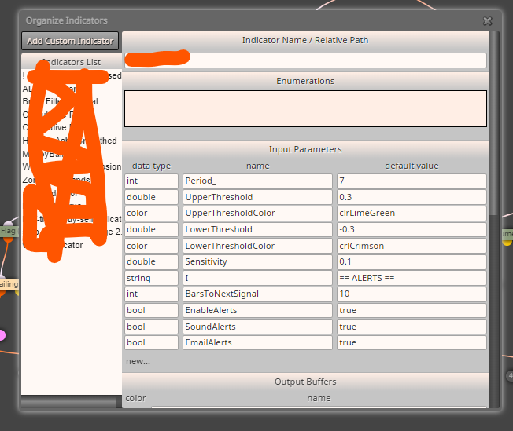Click the data type field of Period_
Viewport: 513px width, 431px height.
[x=151, y=181]
